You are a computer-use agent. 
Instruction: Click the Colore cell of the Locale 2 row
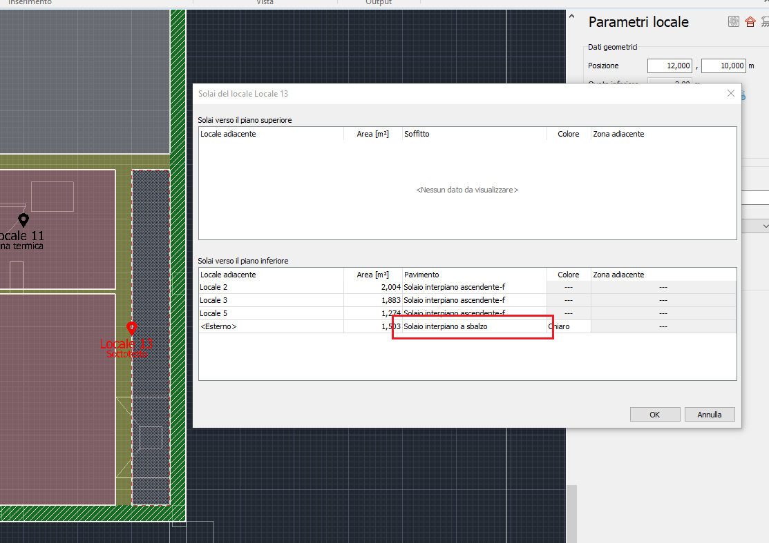(569, 287)
